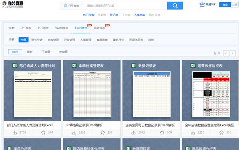The height and width of the screenshot is (150, 239).
Task: Select the 全部 scene filter
Action: [24, 40]
